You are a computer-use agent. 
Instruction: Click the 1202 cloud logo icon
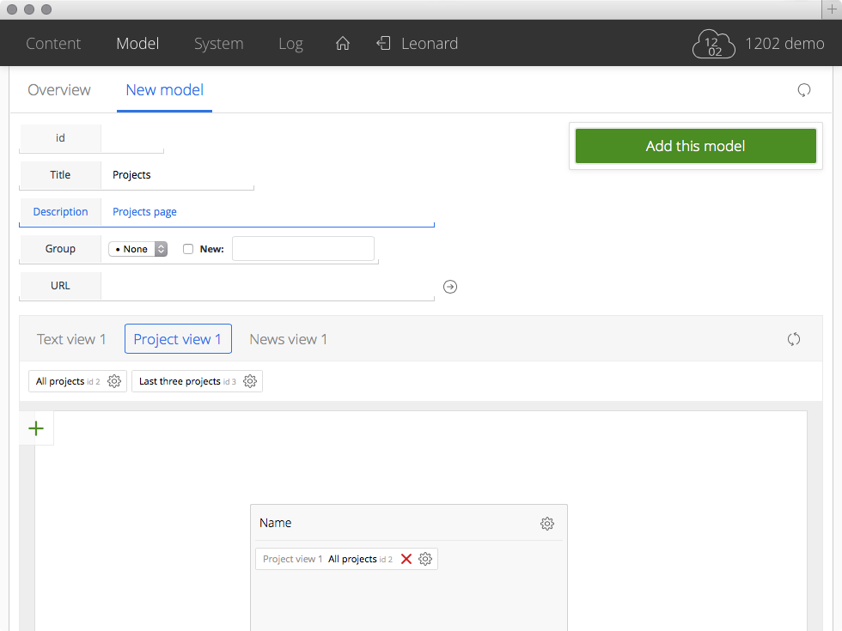tap(714, 44)
